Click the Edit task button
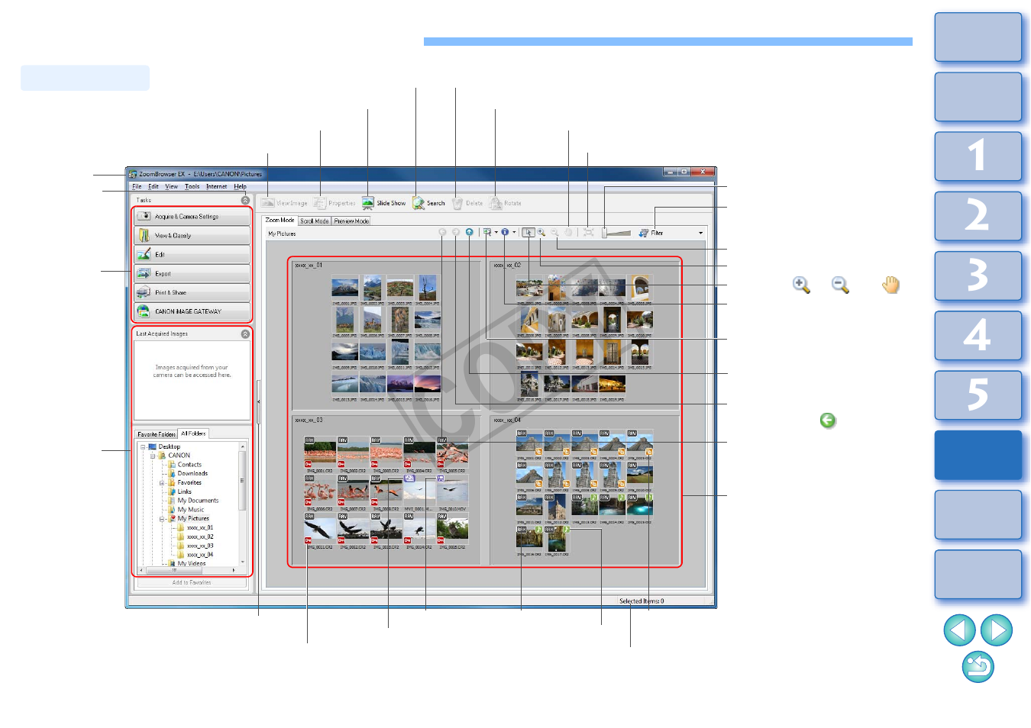 click(192, 255)
